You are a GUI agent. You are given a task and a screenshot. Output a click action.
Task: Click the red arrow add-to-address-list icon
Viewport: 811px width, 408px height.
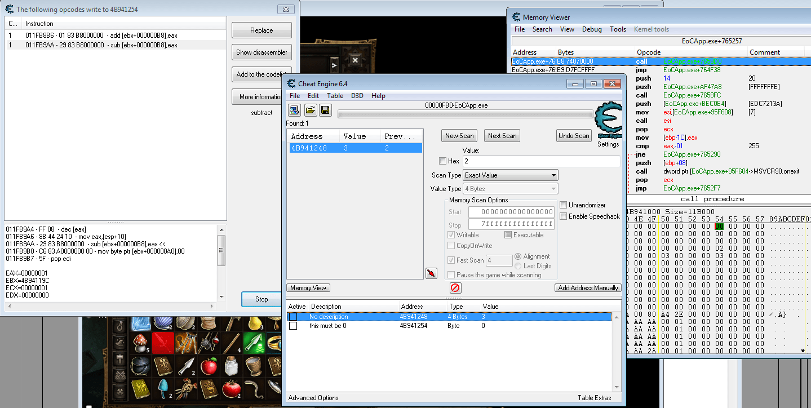pos(431,273)
